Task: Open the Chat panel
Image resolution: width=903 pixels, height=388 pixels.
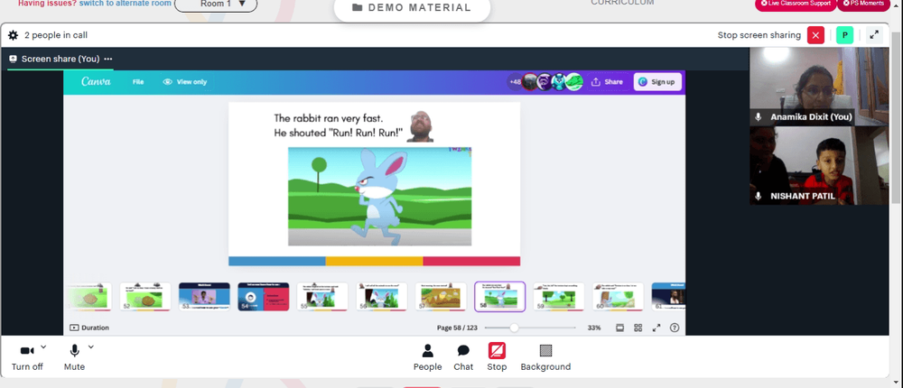Action: 463,357
